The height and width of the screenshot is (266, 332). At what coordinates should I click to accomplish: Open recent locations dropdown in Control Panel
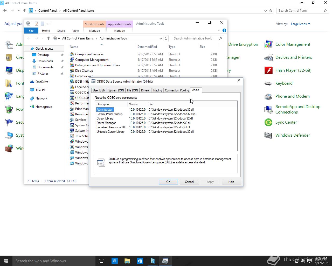19,11
